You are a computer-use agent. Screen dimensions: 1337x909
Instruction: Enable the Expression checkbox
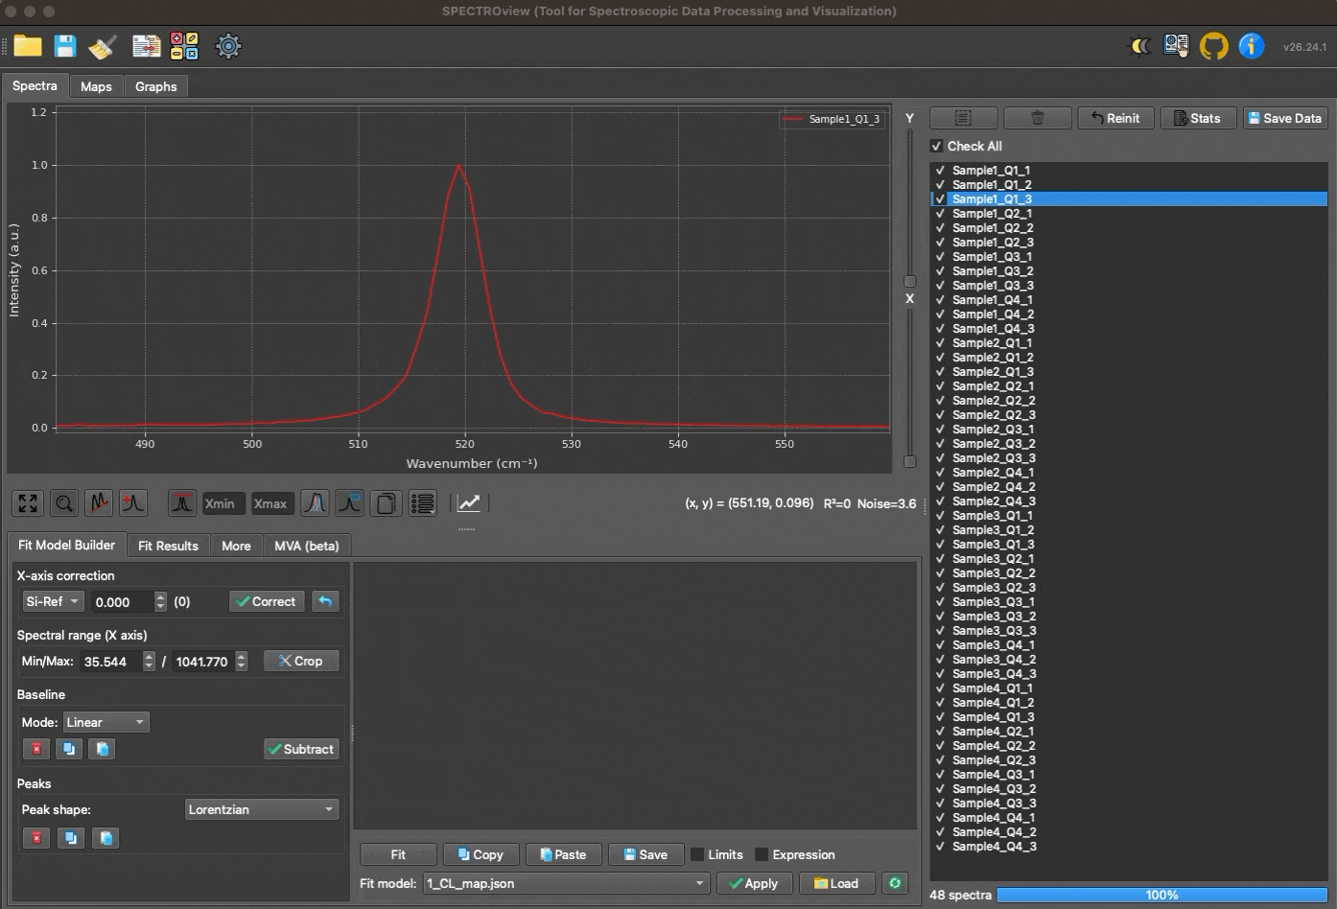point(762,854)
